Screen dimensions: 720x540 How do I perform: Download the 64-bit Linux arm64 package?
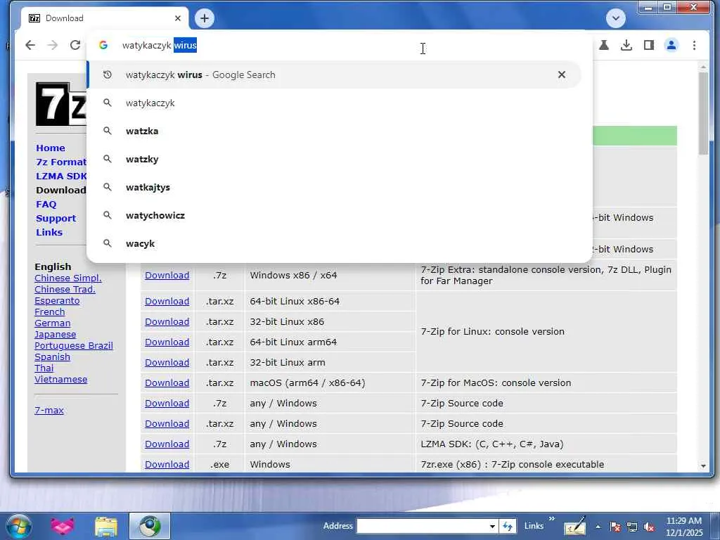point(167,342)
